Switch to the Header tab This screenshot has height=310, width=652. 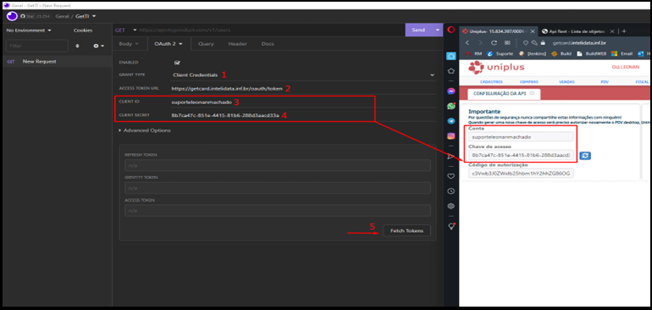(x=237, y=44)
